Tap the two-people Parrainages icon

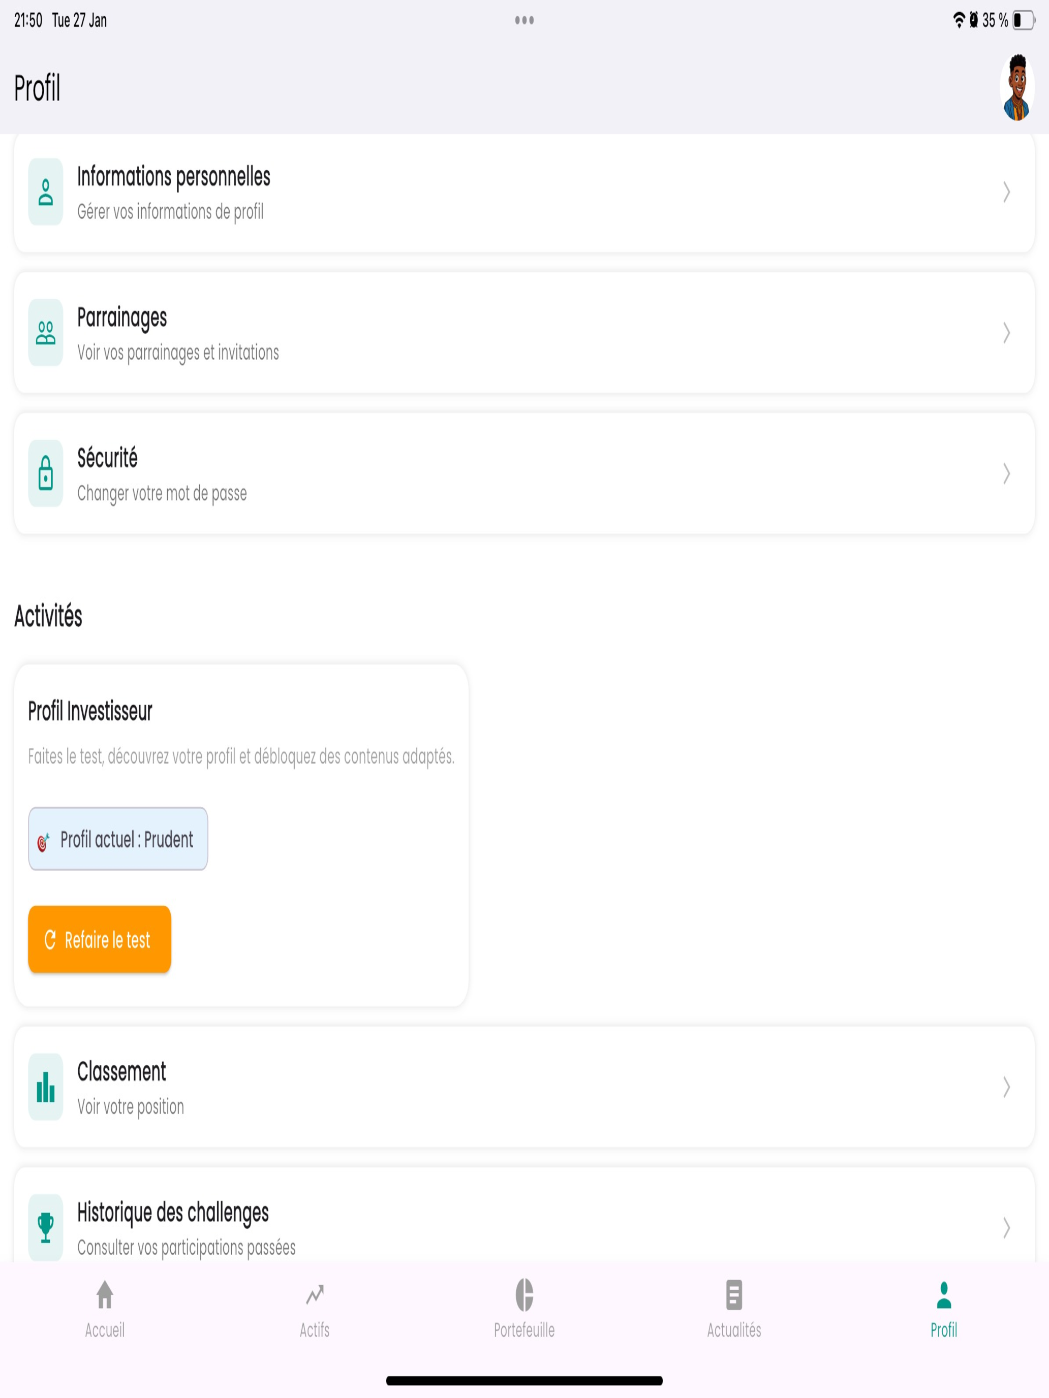[x=46, y=332]
